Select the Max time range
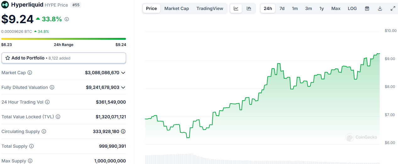This screenshot has height=164, width=398. click(336, 8)
